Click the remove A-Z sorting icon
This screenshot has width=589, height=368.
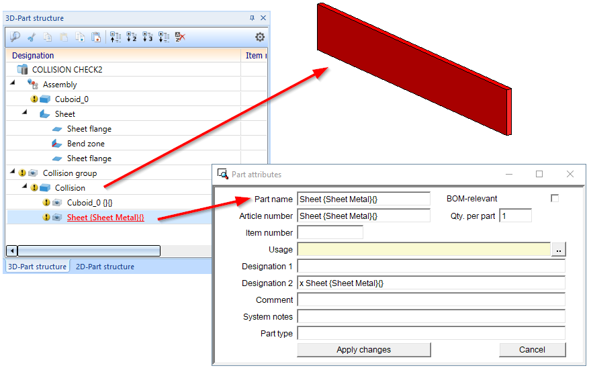[x=180, y=37]
